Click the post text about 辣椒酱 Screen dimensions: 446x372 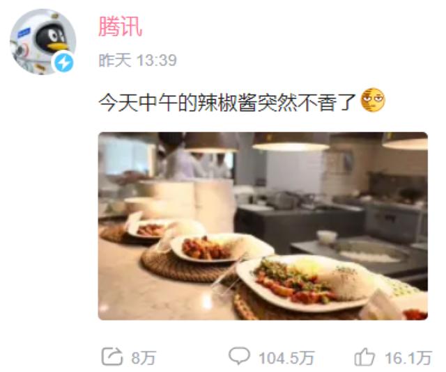227,102
